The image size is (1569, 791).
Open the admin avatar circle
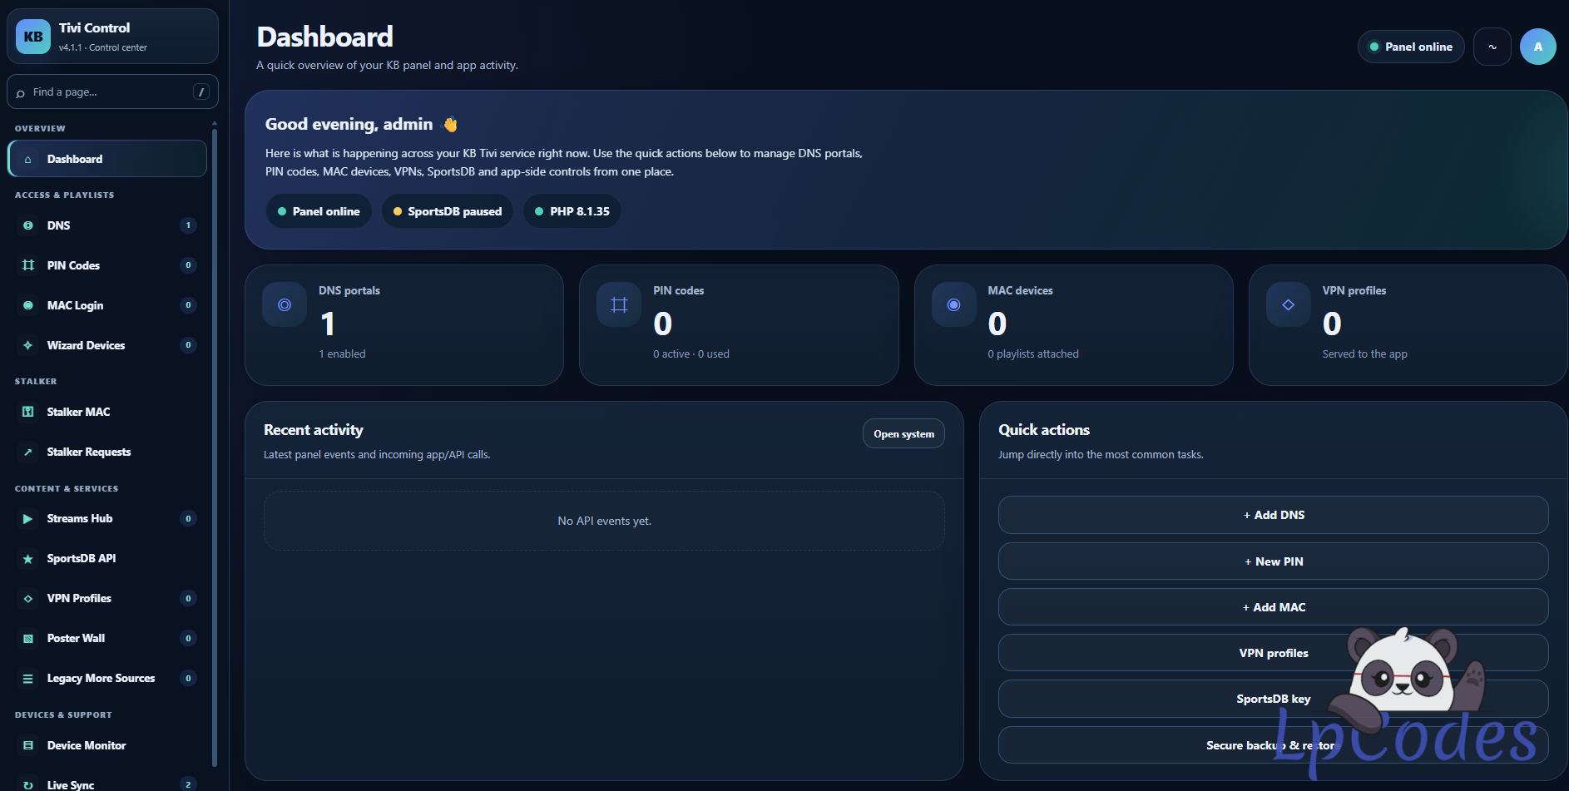pyautogui.click(x=1538, y=47)
